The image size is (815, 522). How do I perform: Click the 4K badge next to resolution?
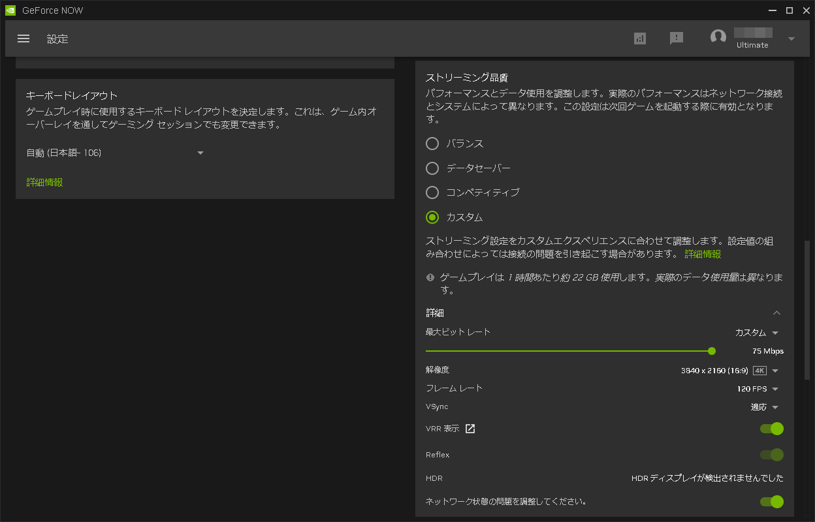coord(760,370)
